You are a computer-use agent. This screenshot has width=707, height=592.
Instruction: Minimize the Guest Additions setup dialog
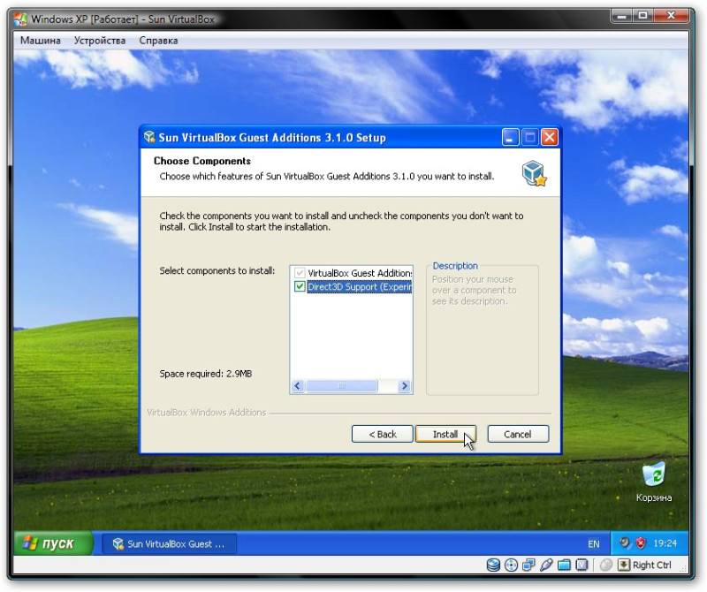(x=511, y=137)
